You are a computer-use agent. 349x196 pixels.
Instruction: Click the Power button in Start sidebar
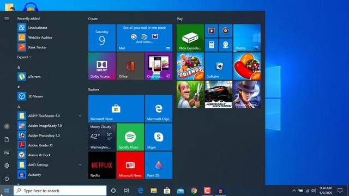coord(7,179)
